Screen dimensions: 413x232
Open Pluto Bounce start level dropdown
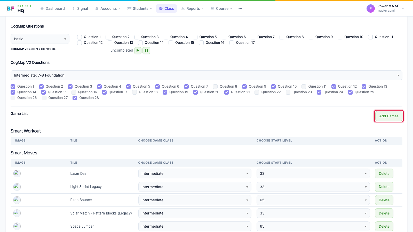pyautogui.click(x=313, y=200)
